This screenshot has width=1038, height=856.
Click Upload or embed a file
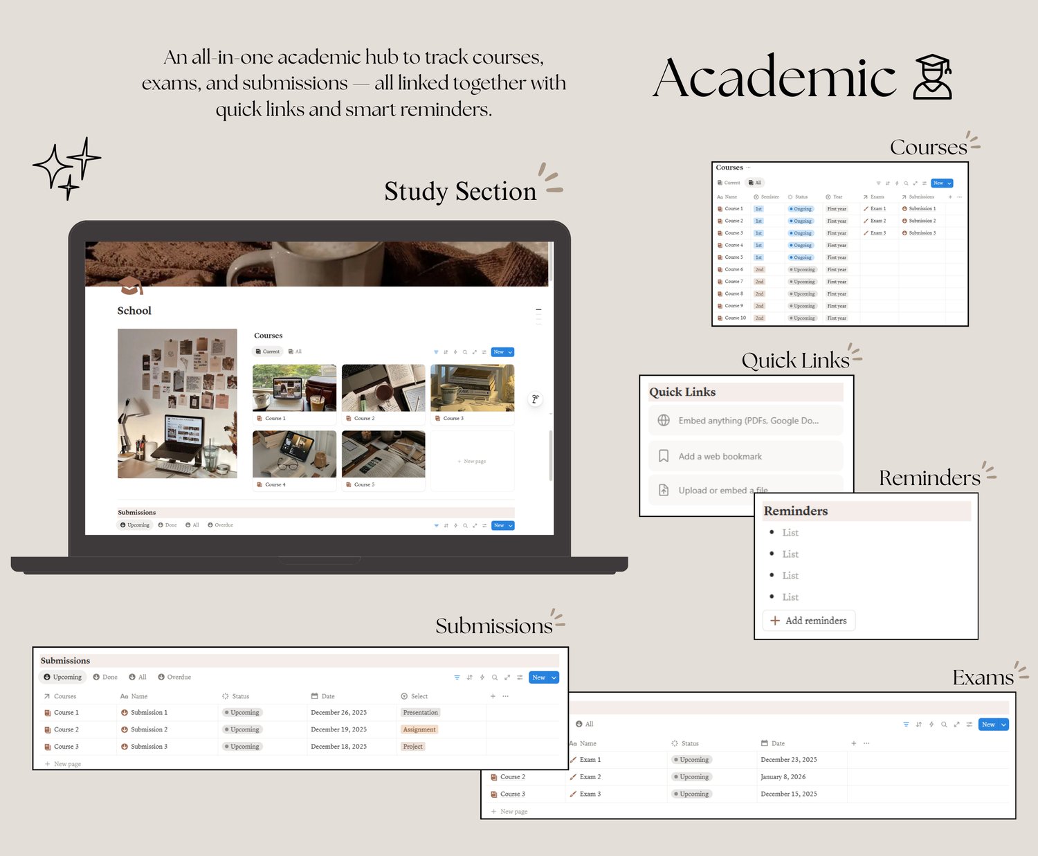tap(746, 490)
